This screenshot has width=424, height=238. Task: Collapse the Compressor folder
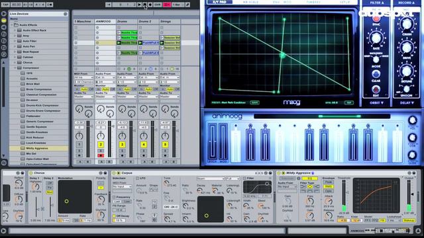coord(15,67)
